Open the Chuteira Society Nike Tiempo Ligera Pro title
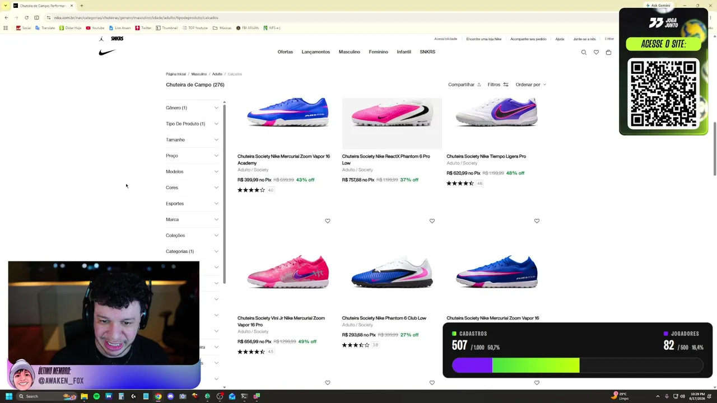Image resolution: width=717 pixels, height=403 pixels. [486, 156]
